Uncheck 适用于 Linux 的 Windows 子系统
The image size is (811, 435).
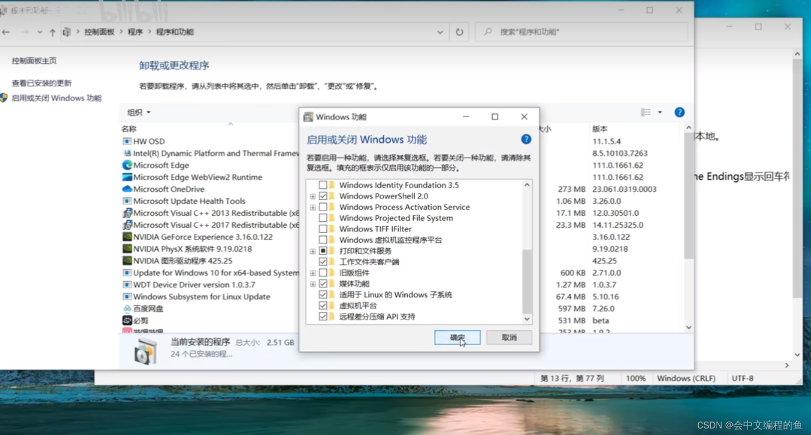(x=323, y=294)
